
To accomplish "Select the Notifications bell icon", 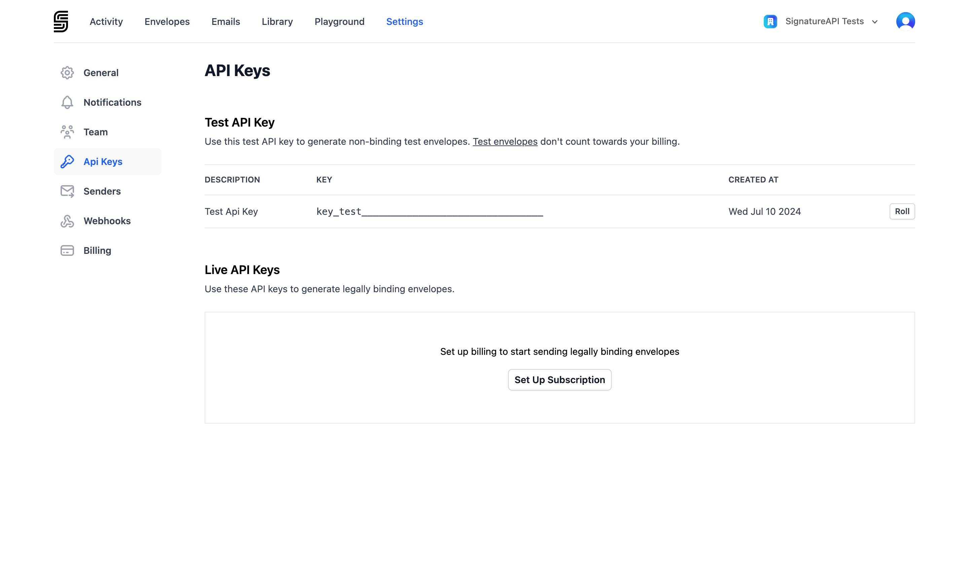I will [x=67, y=102].
